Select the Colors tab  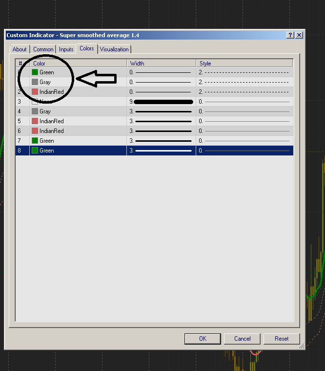[x=87, y=48]
